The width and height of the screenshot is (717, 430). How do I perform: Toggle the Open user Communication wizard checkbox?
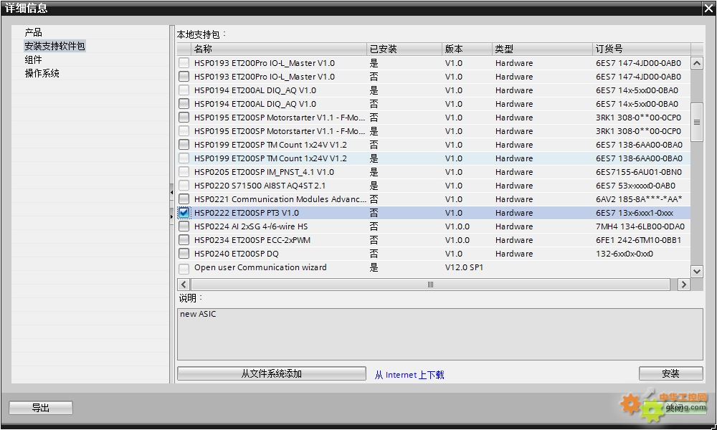click(184, 268)
